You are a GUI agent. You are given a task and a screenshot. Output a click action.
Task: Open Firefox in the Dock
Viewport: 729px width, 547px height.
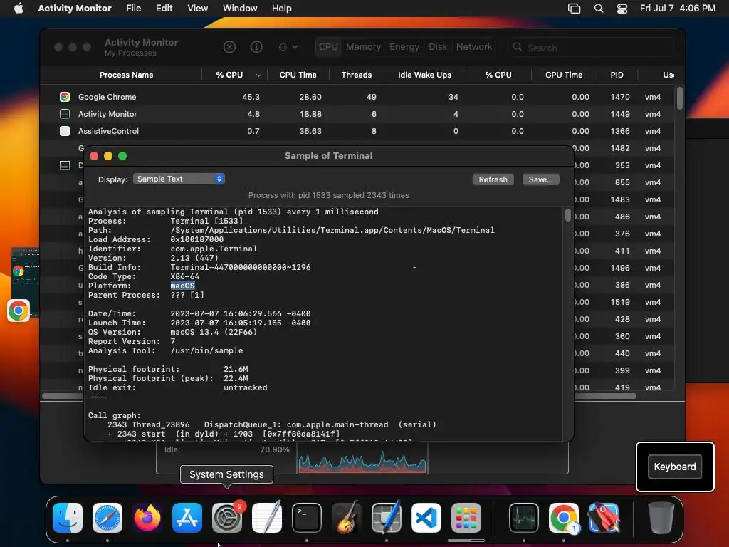(147, 517)
